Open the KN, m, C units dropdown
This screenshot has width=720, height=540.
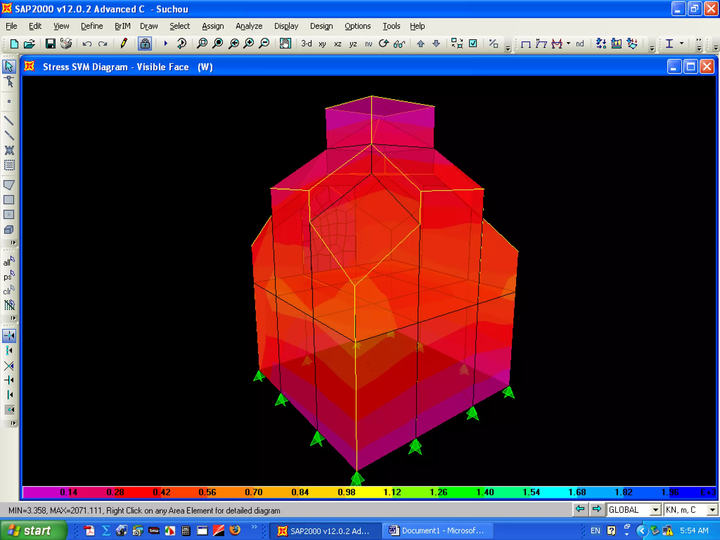pyautogui.click(x=712, y=510)
